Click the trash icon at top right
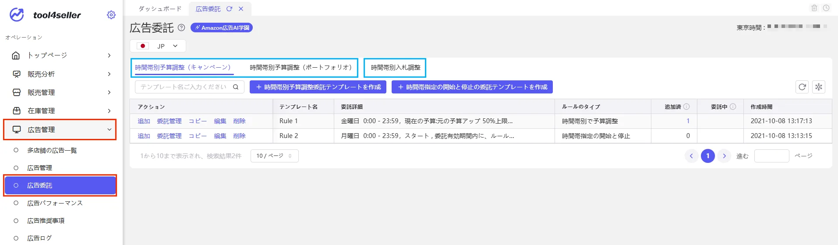 [814, 8]
